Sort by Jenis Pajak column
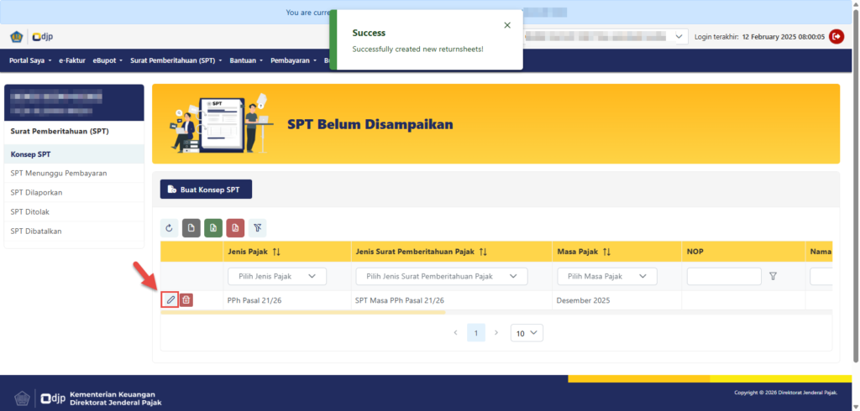The height and width of the screenshot is (411, 860). click(276, 252)
